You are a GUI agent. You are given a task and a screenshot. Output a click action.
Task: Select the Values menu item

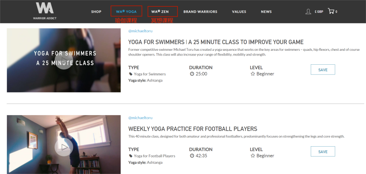239,12
